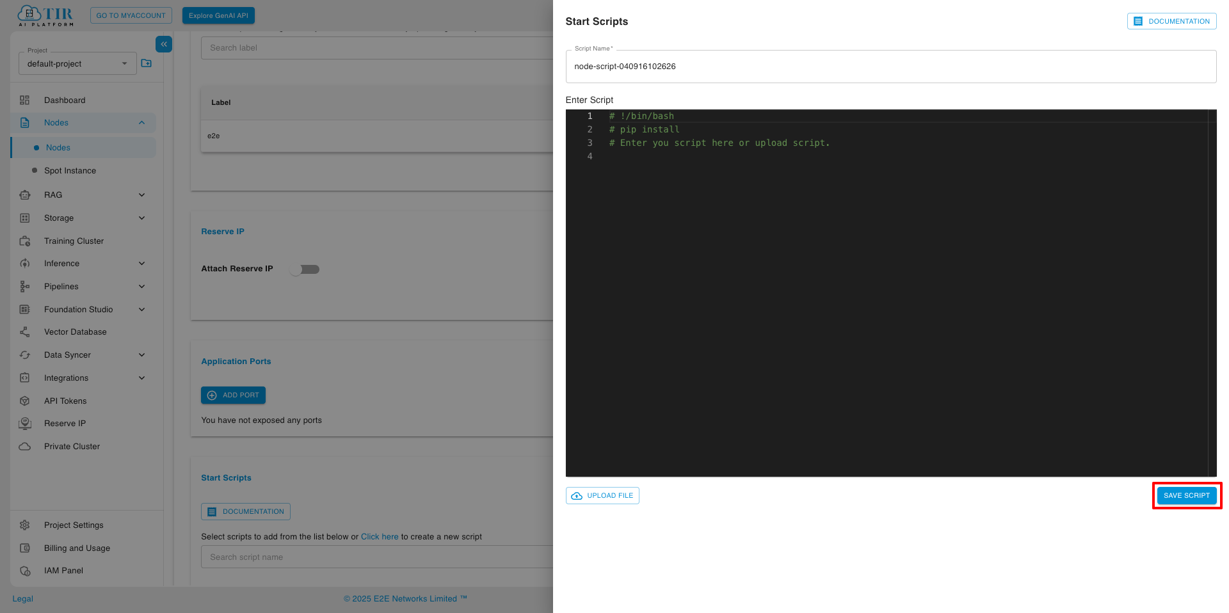
Task: Expand the Foundation Studio chevron
Action: (141, 310)
